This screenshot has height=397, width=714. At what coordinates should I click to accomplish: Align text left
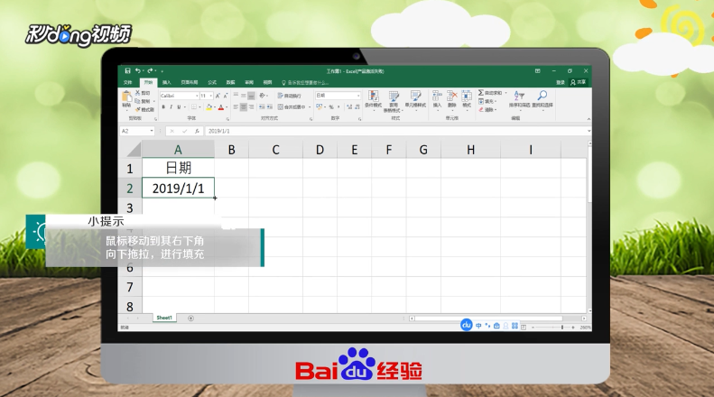click(236, 107)
